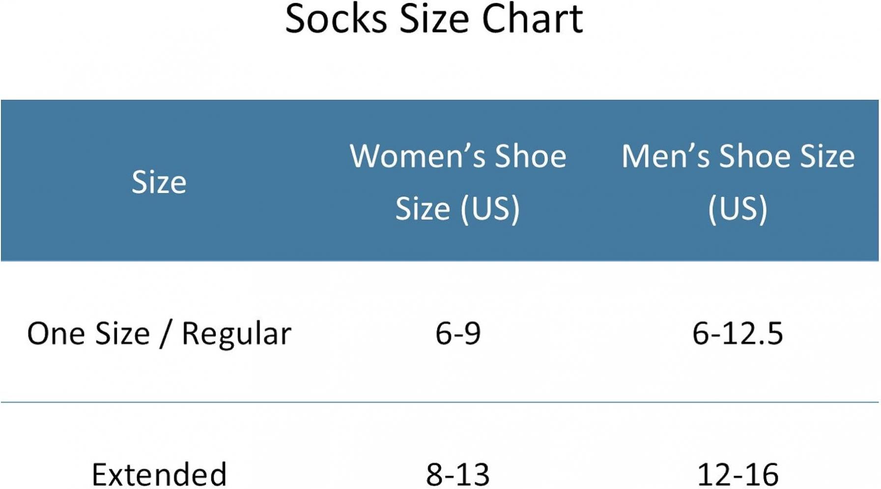Click the word Chart in the title

[x=533, y=19]
